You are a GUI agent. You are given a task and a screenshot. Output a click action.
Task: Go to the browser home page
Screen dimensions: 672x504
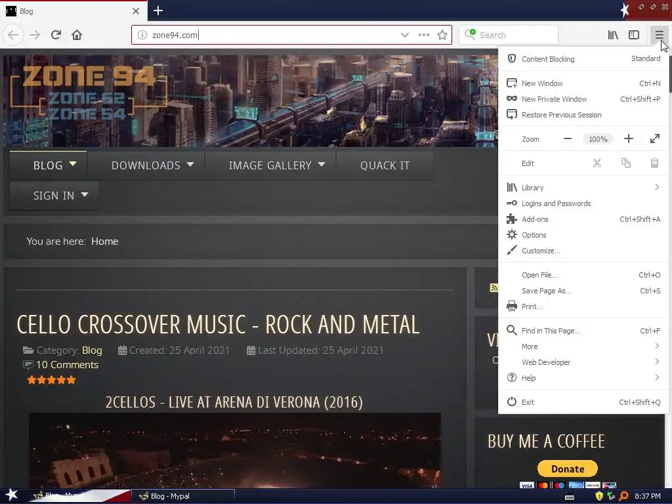point(77,35)
